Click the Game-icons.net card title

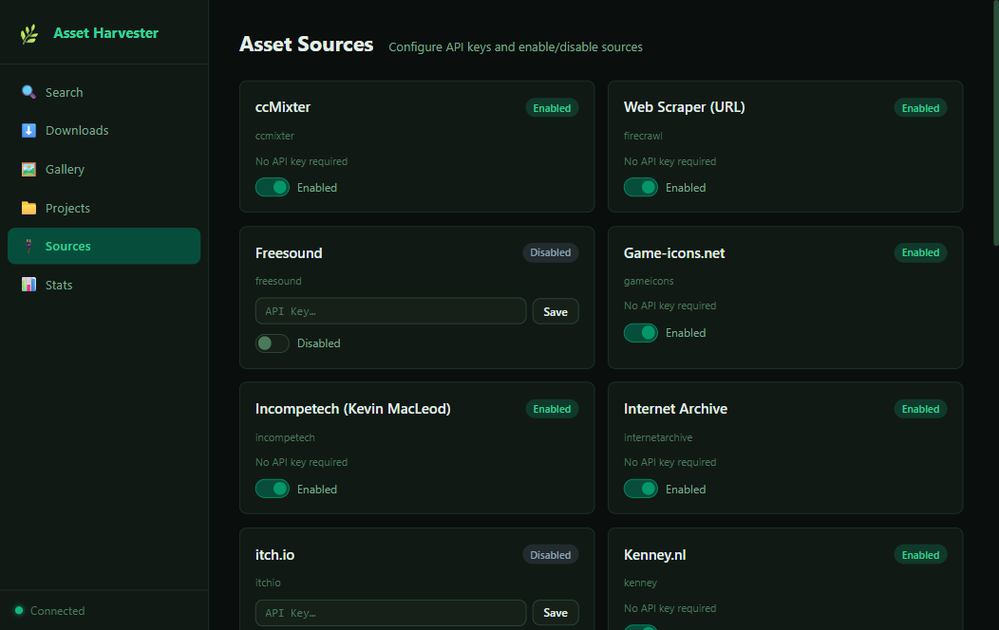coord(674,253)
